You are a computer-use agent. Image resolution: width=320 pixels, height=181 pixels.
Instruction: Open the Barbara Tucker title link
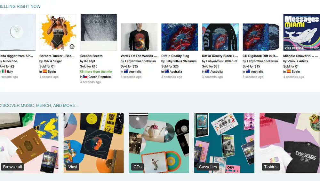click(57, 56)
